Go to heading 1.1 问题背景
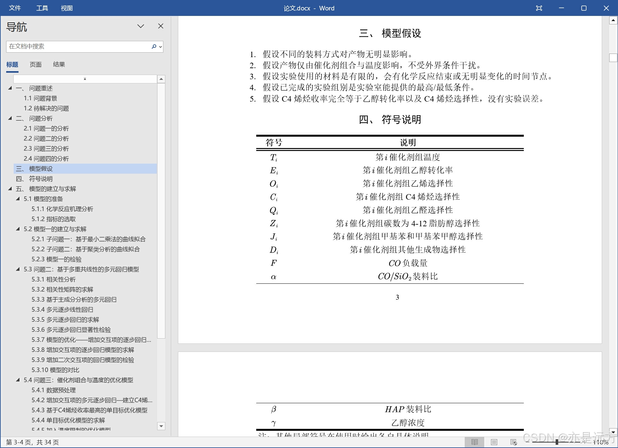This screenshot has height=448, width=618. click(40, 98)
